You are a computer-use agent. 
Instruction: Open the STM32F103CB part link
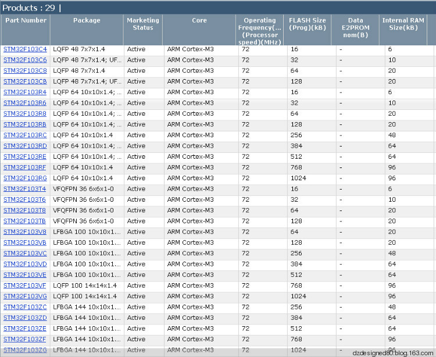click(25, 81)
